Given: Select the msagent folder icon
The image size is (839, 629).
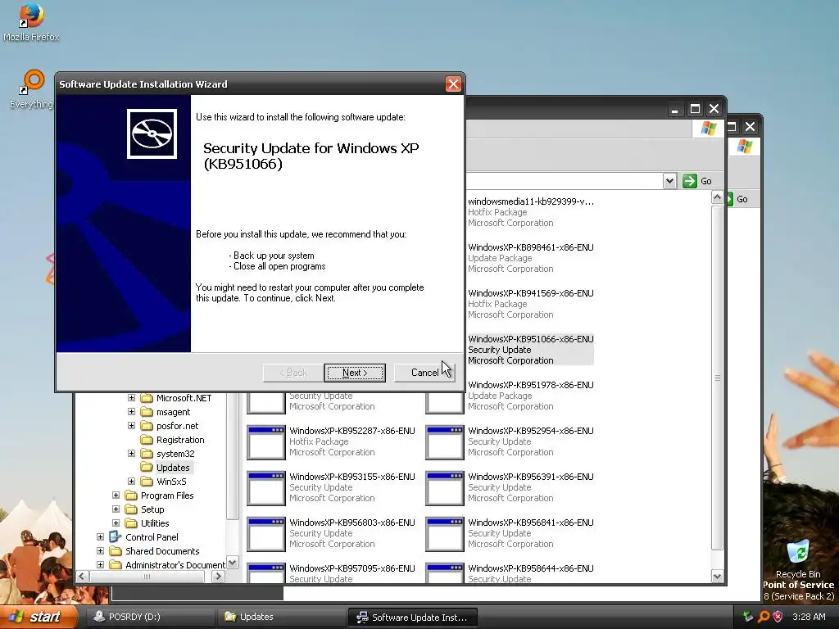Looking at the screenshot, I should pos(147,412).
